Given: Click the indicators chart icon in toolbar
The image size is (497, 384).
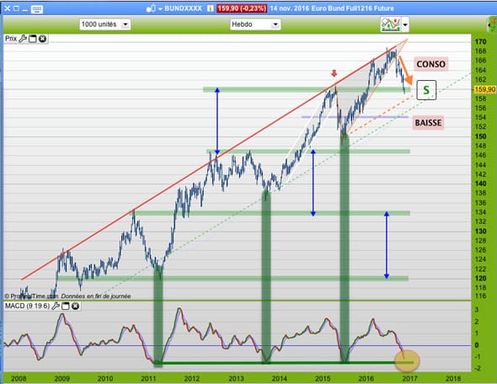Looking at the screenshot, I should [391, 24].
